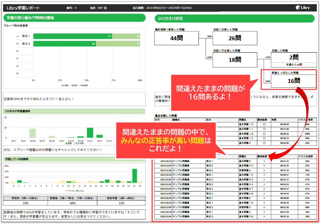This screenshot has height=224, width=321.
Task: Click the × result mark for 基本問題５
Action: [264, 161]
